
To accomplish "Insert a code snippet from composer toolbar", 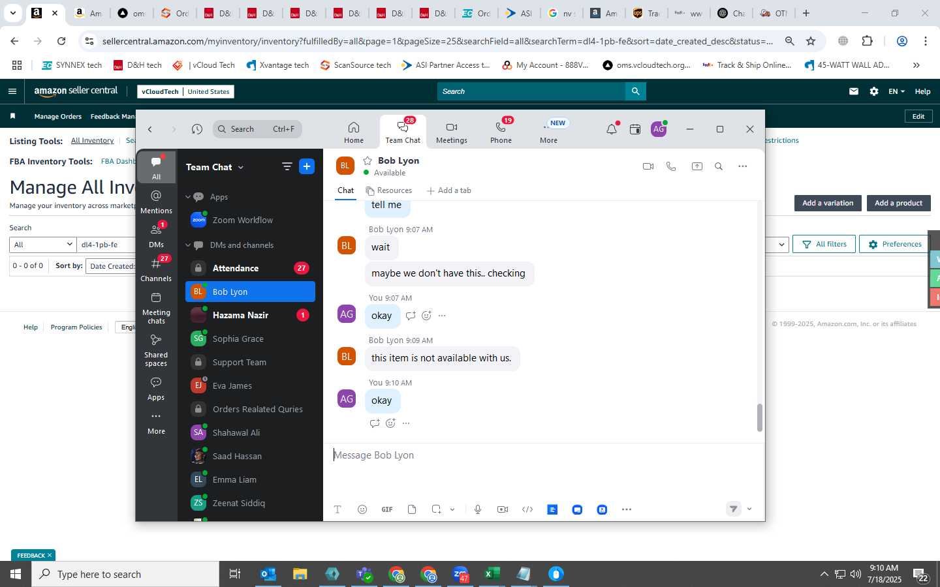I will click(527, 509).
